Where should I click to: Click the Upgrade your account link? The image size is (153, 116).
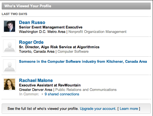98,108
